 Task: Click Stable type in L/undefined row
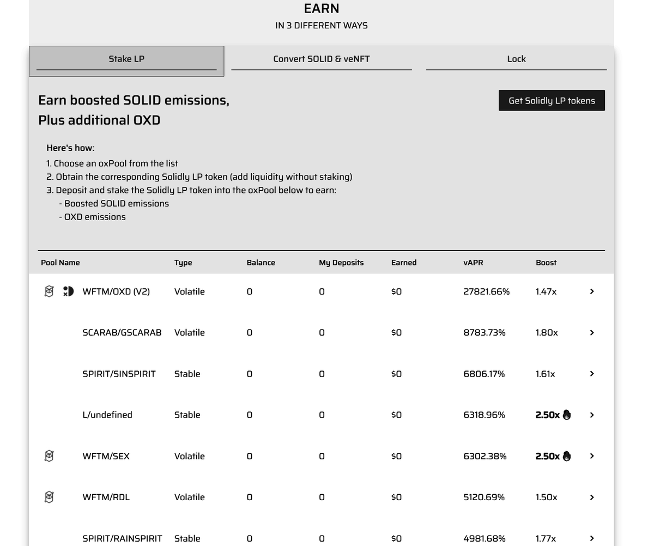[187, 415]
